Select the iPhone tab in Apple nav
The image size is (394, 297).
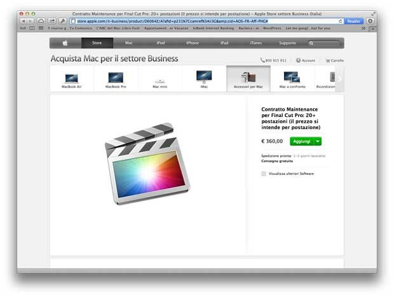click(x=193, y=43)
